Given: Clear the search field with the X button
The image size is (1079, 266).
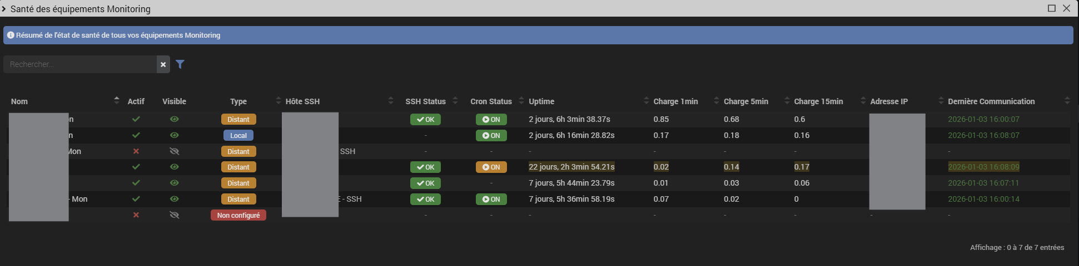Looking at the screenshot, I should (163, 64).
